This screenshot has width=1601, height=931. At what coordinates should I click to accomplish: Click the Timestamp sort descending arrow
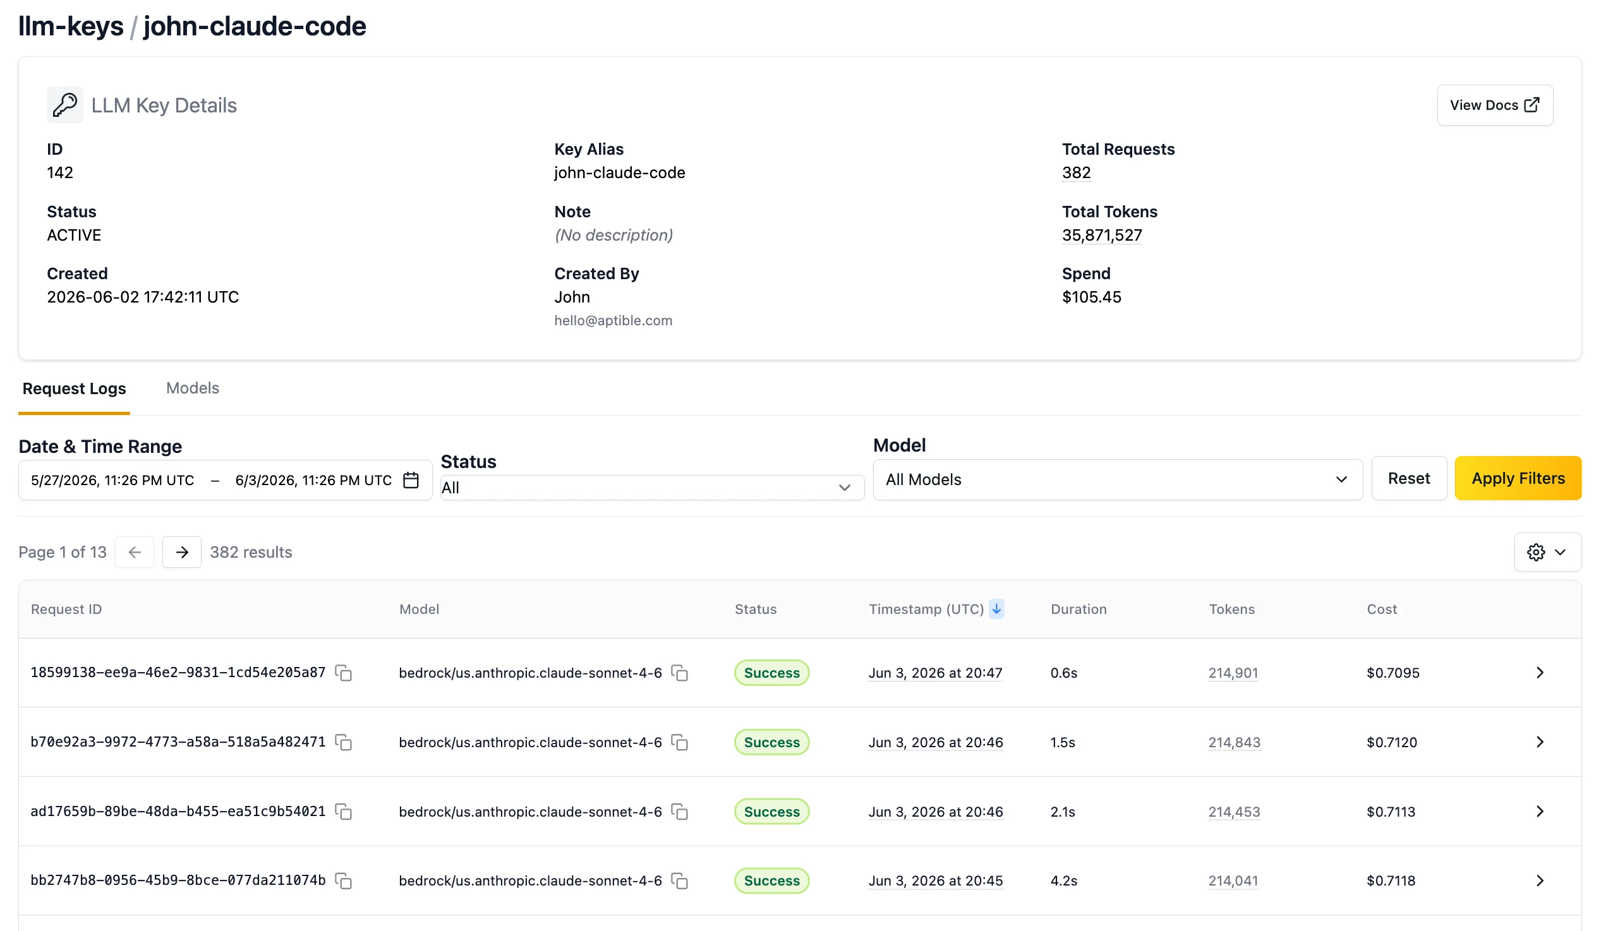(x=997, y=609)
